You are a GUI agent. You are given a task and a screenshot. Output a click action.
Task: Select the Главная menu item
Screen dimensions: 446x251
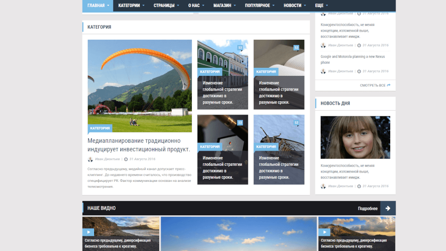tap(98, 5)
